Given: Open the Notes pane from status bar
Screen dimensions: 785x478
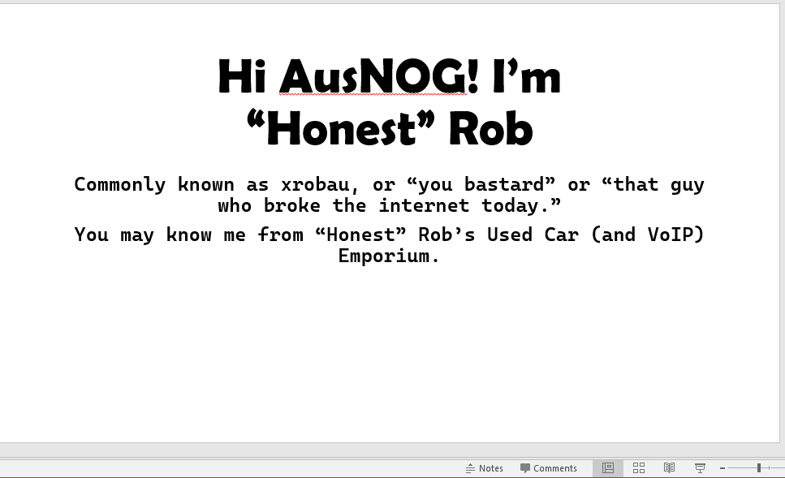Looking at the screenshot, I should [x=484, y=468].
